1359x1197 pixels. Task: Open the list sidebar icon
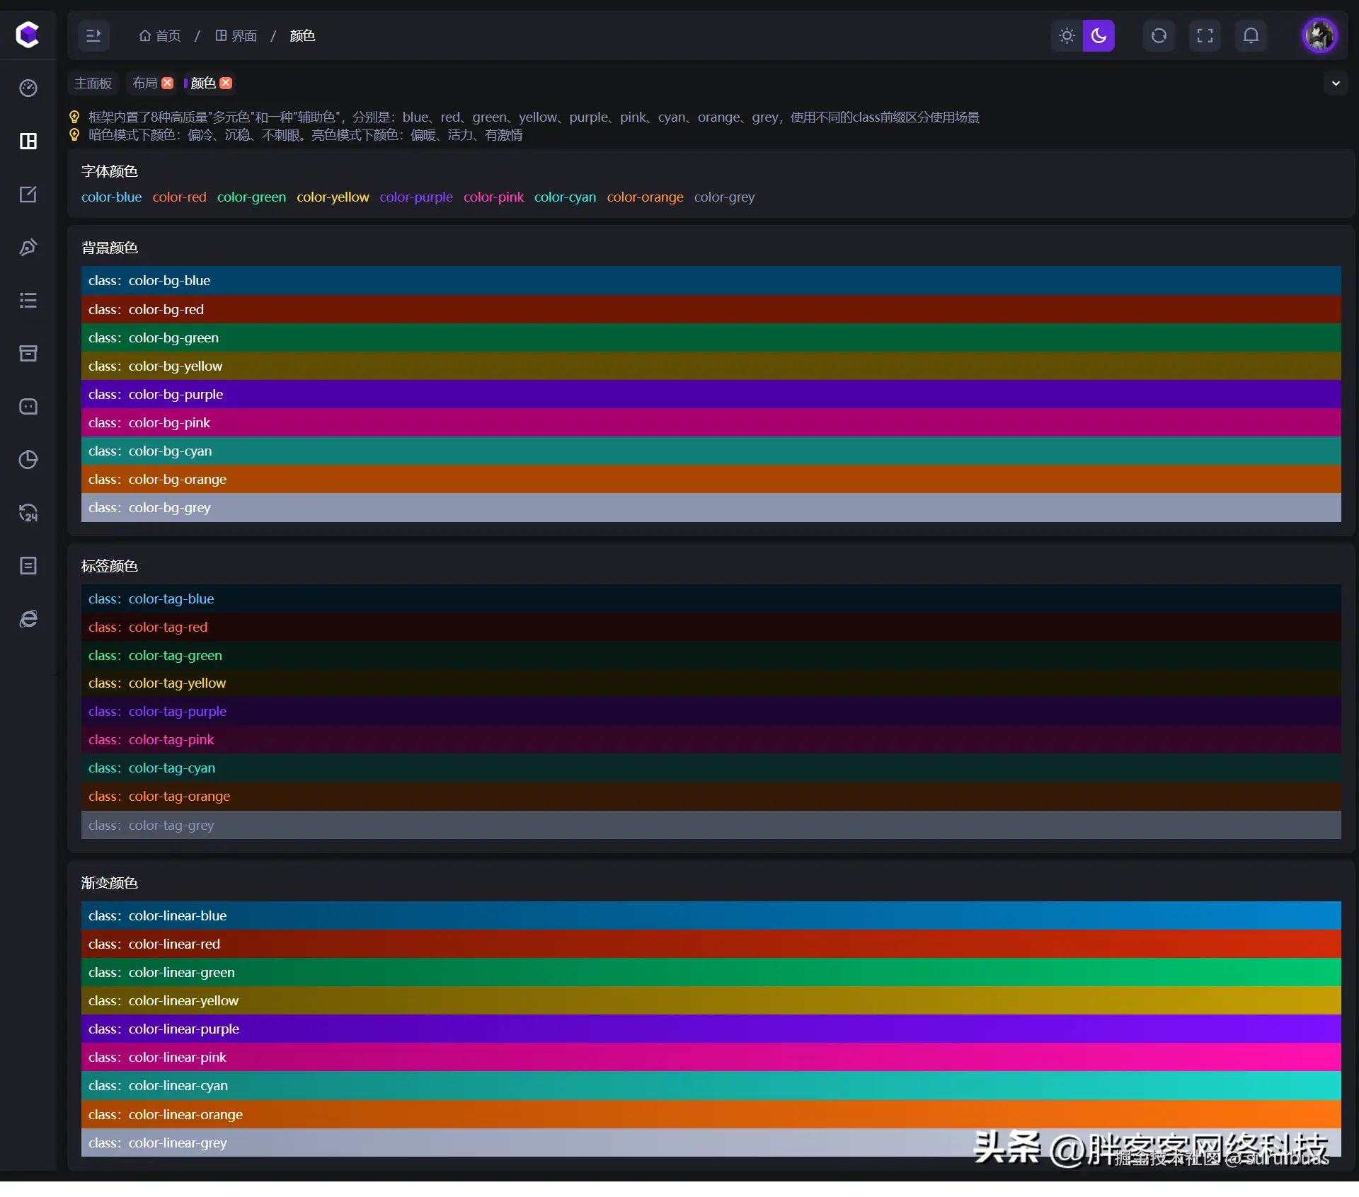28,301
